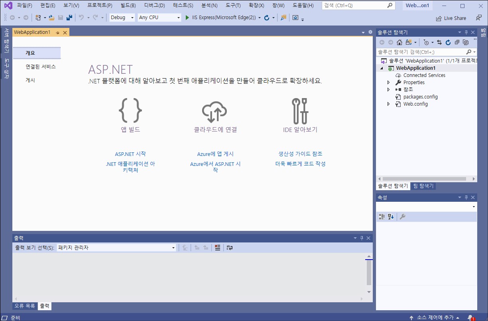Select the 연결된 서비스 side tab
The width and height of the screenshot is (488, 321).
pyautogui.click(x=41, y=67)
